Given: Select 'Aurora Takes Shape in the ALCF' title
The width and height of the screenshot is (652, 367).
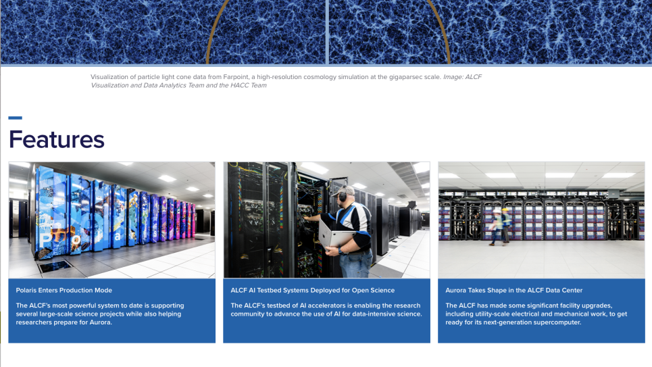Looking at the screenshot, I should [x=513, y=290].
